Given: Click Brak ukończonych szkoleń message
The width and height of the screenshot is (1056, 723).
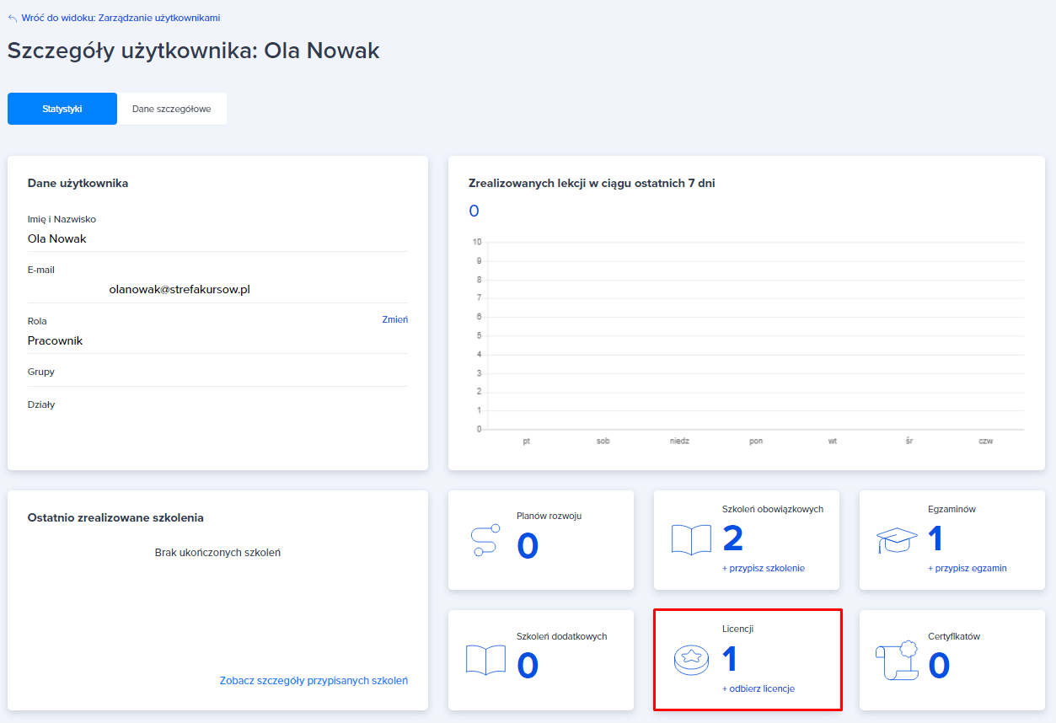Looking at the screenshot, I should [217, 553].
